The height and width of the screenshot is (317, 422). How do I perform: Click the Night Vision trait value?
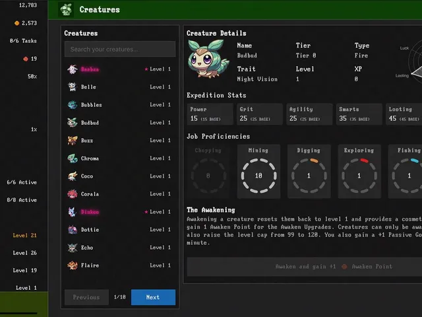tap(257, 79)
